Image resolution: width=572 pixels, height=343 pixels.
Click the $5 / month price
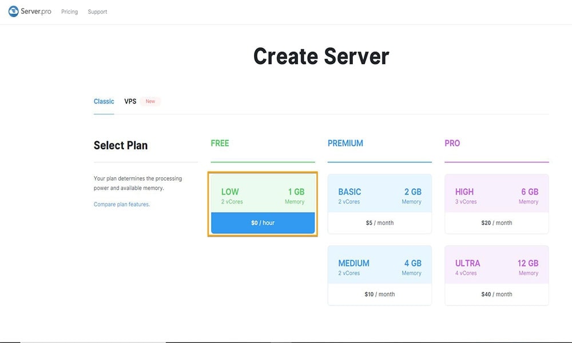[x=379, y=223]
